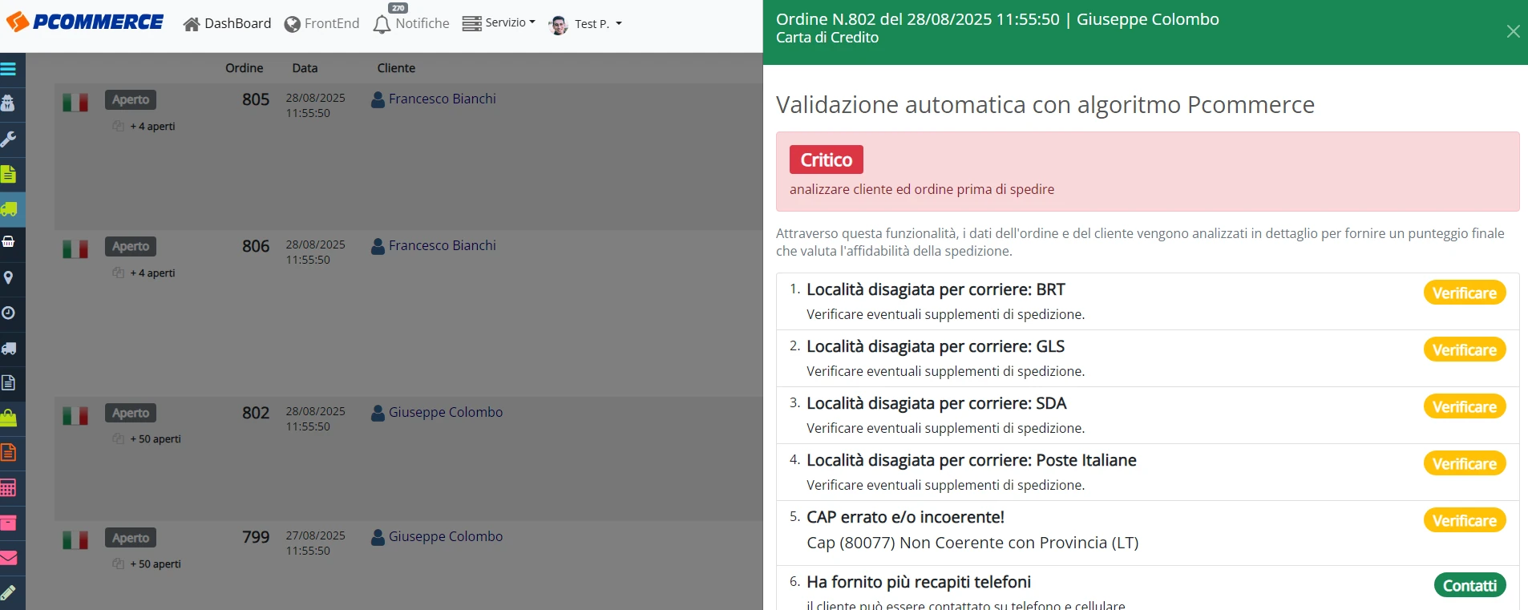Open the map pin sidebar icon
This screenshot has height=610, width=1528.
click(x=8, y=277)
